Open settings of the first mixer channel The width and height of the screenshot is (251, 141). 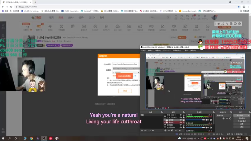[211, 120]
